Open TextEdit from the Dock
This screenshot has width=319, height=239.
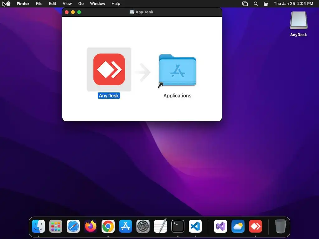tap(160, 226)
